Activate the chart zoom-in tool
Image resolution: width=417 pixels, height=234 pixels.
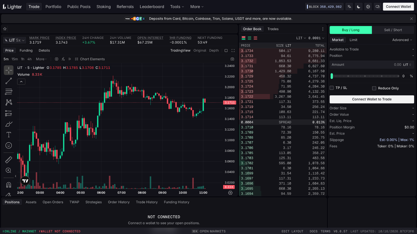click(9, 170)
